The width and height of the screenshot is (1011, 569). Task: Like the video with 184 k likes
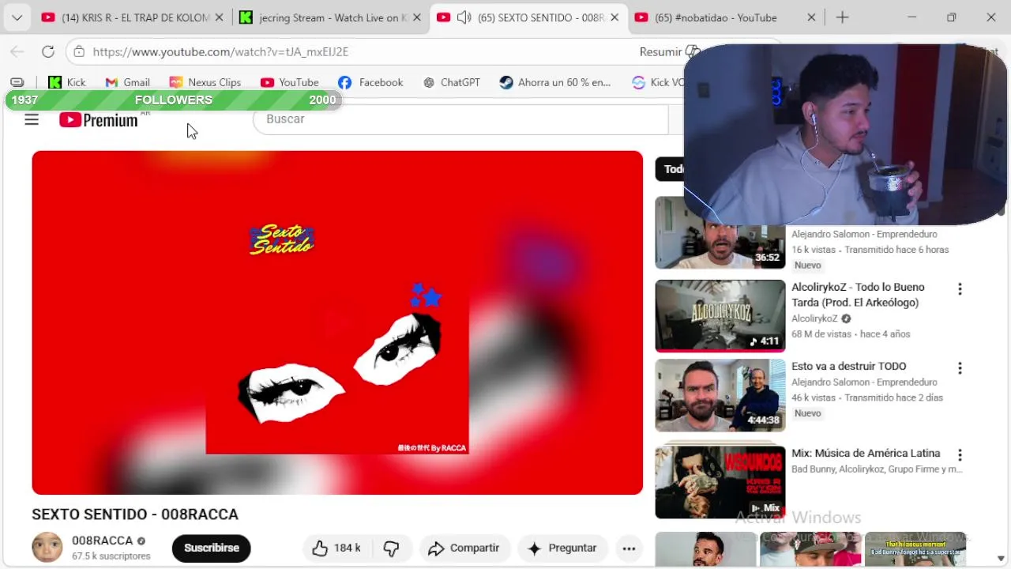tap(336, 548)
